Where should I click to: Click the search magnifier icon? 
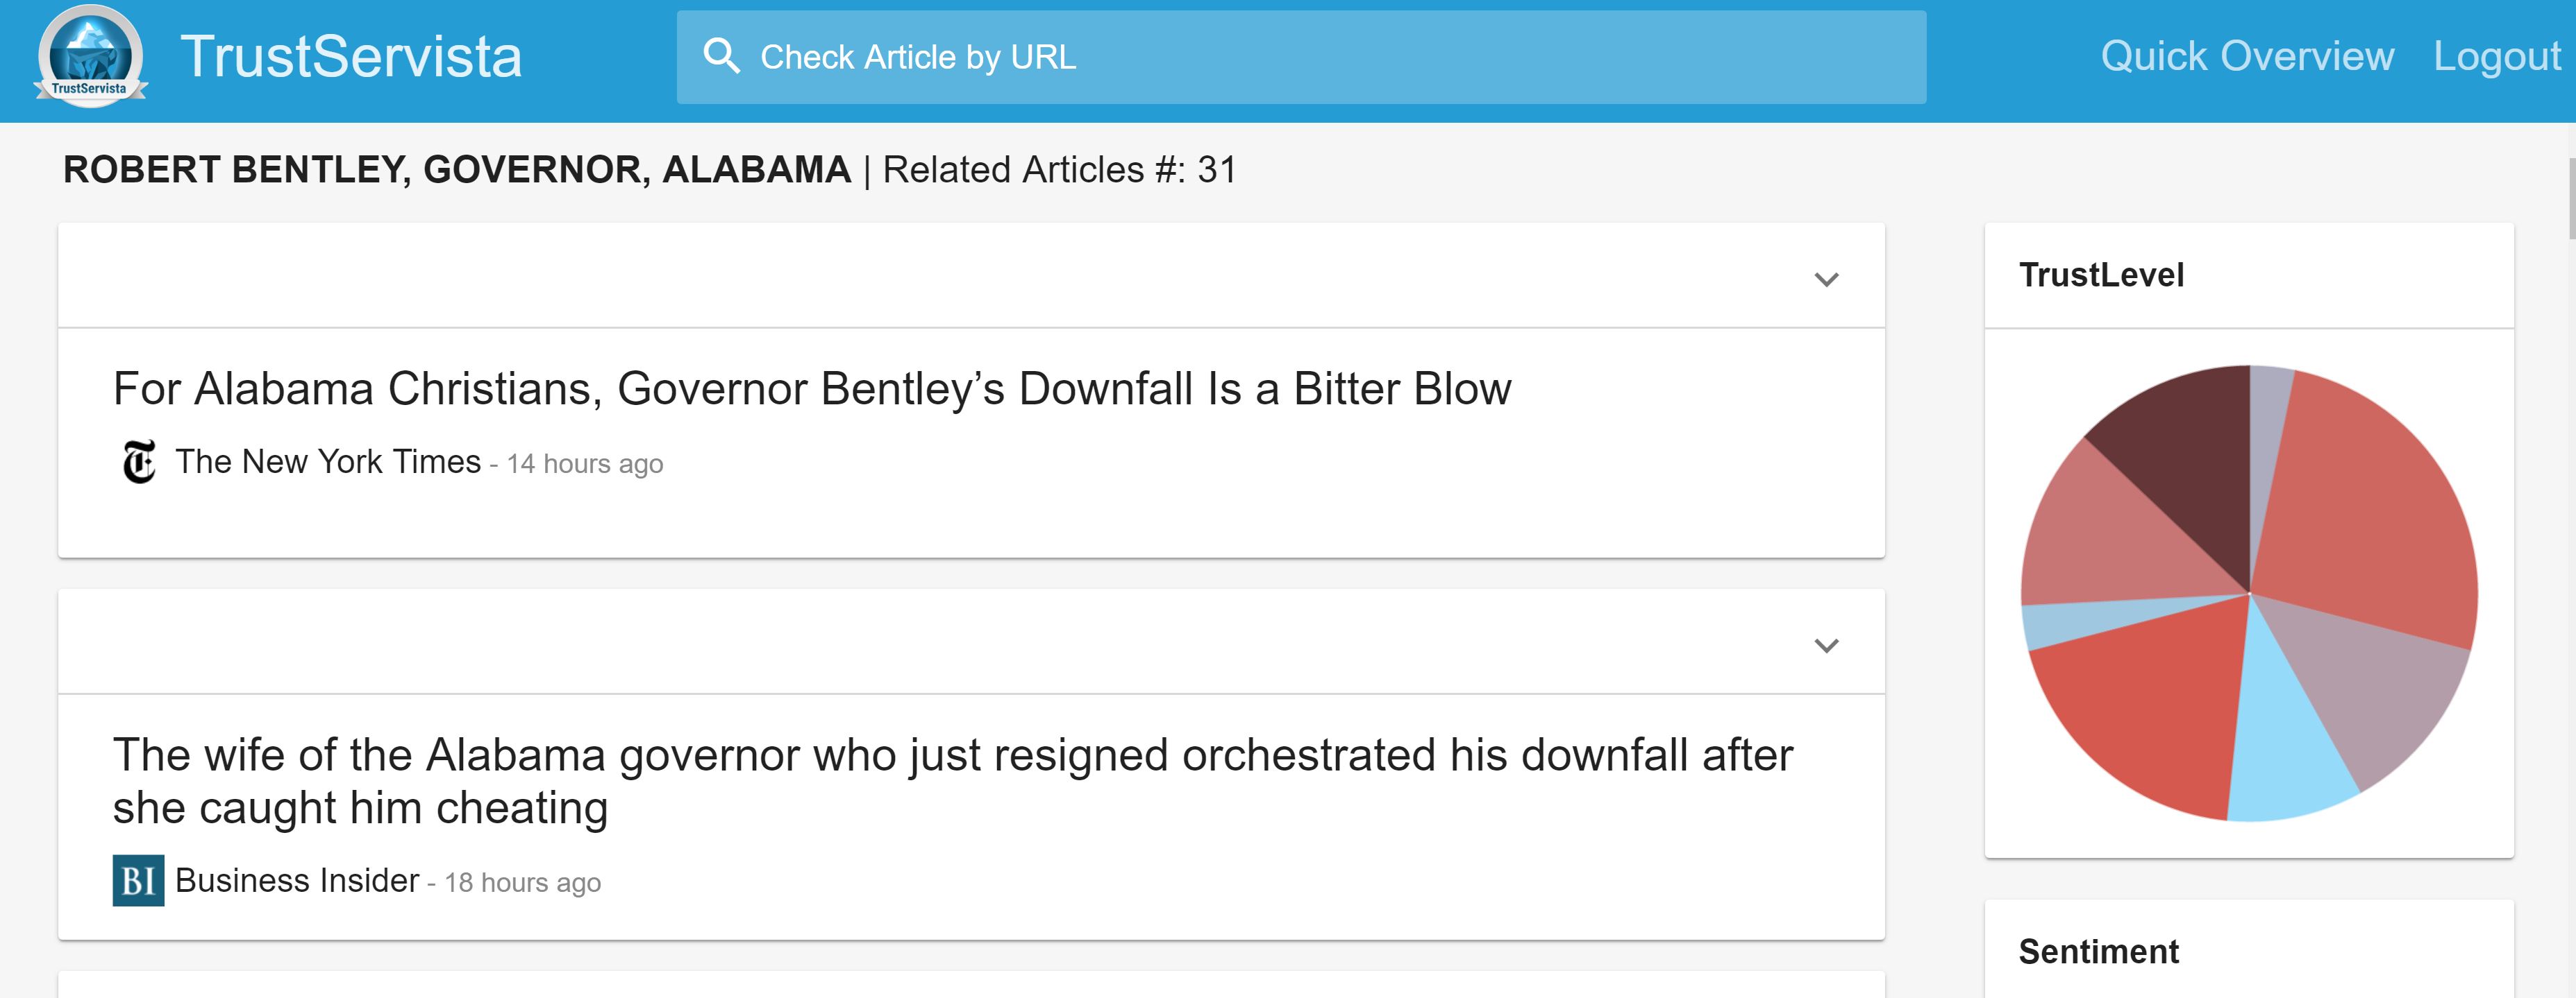coord(721,57)
